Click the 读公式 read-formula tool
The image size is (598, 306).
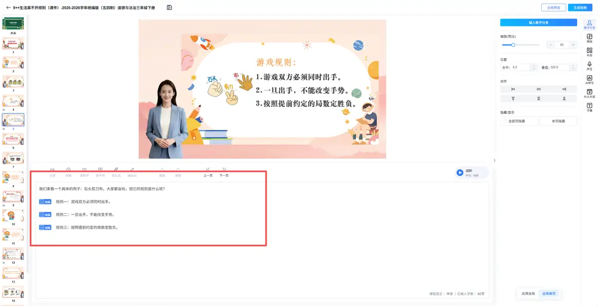pyautogui.click(x=116, y=172)
